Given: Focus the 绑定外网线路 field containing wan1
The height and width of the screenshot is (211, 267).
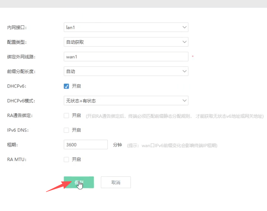Looking at the screenshot, I should 126,57.
